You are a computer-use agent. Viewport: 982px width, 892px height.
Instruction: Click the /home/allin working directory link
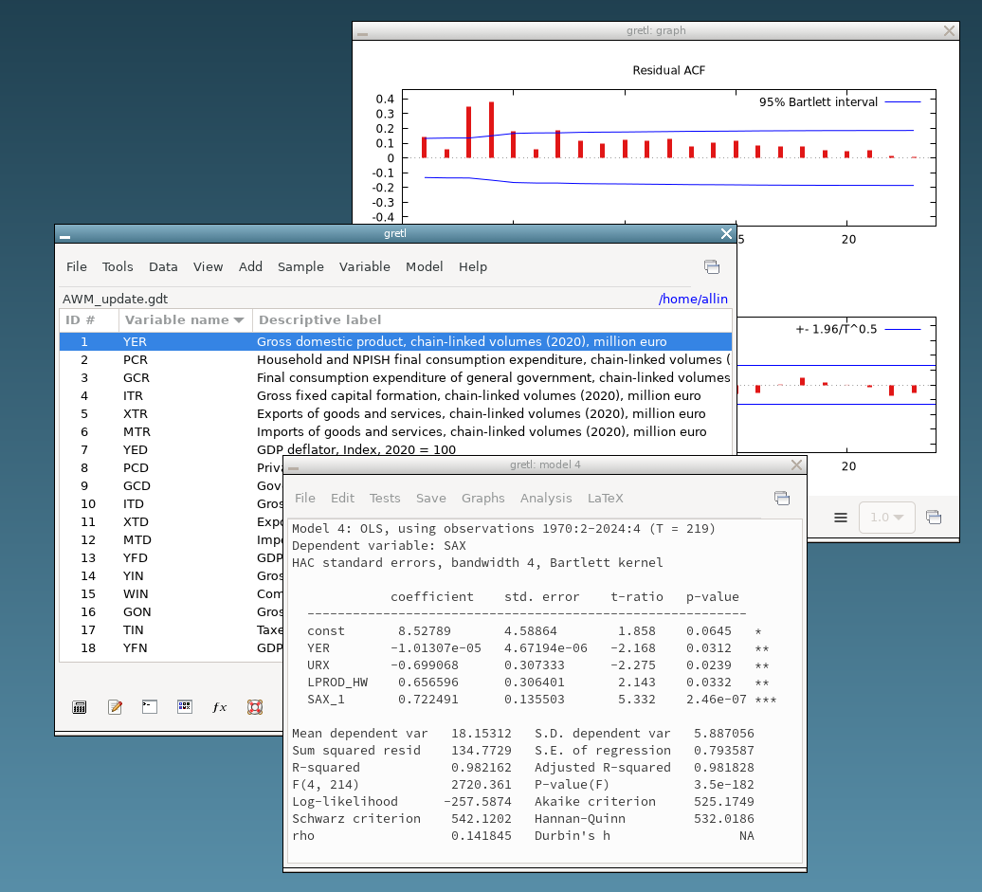point(693,300)
